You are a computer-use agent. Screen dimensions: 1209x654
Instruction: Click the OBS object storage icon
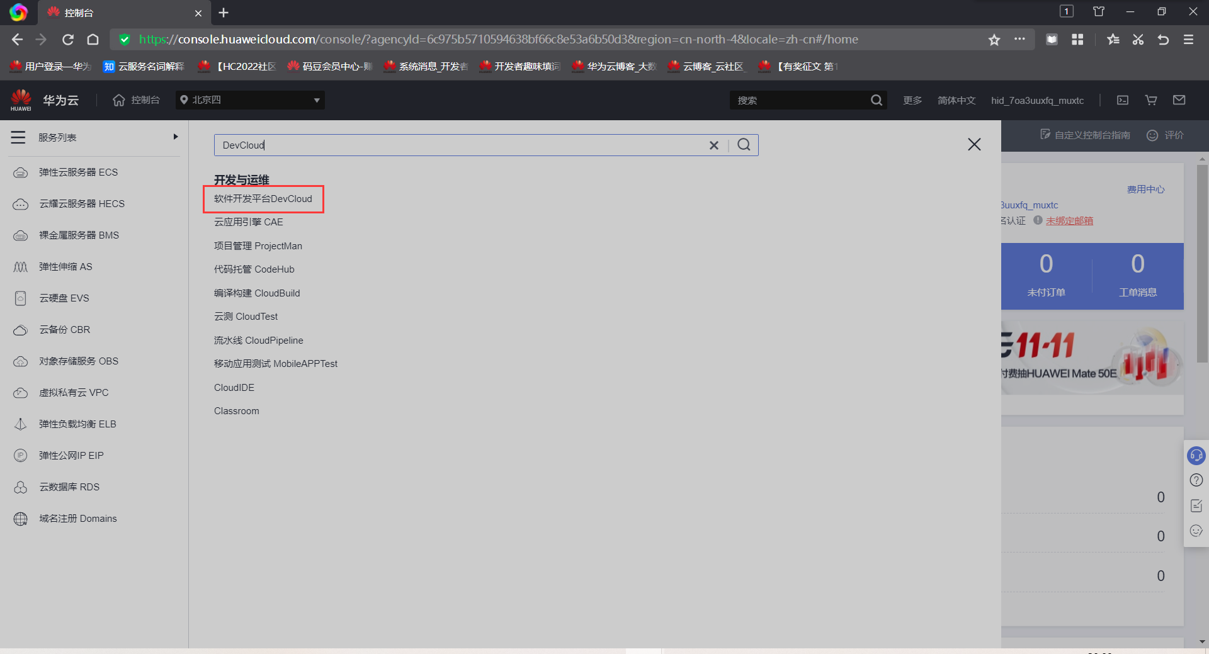coord(21,361)
